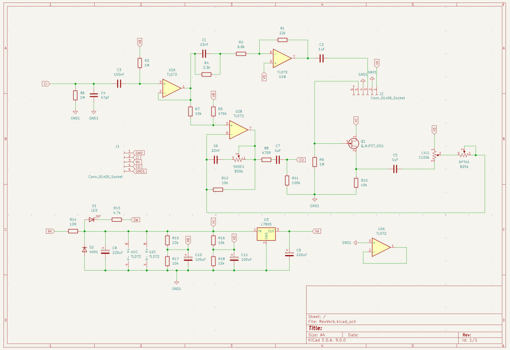The image size is (510, 350).
Task: Select the D1 LED symbol
Action: [92, 220]
